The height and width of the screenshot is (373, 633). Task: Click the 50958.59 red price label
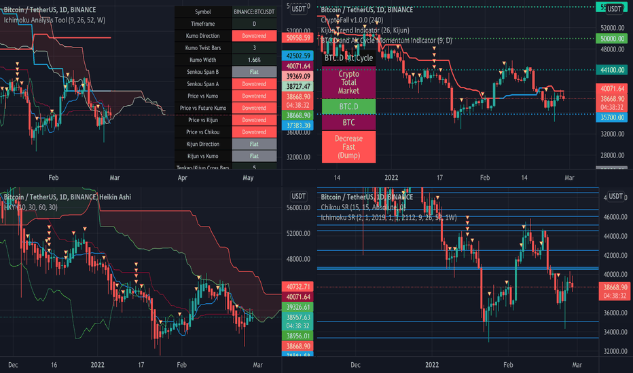click(x=297, y=38)
